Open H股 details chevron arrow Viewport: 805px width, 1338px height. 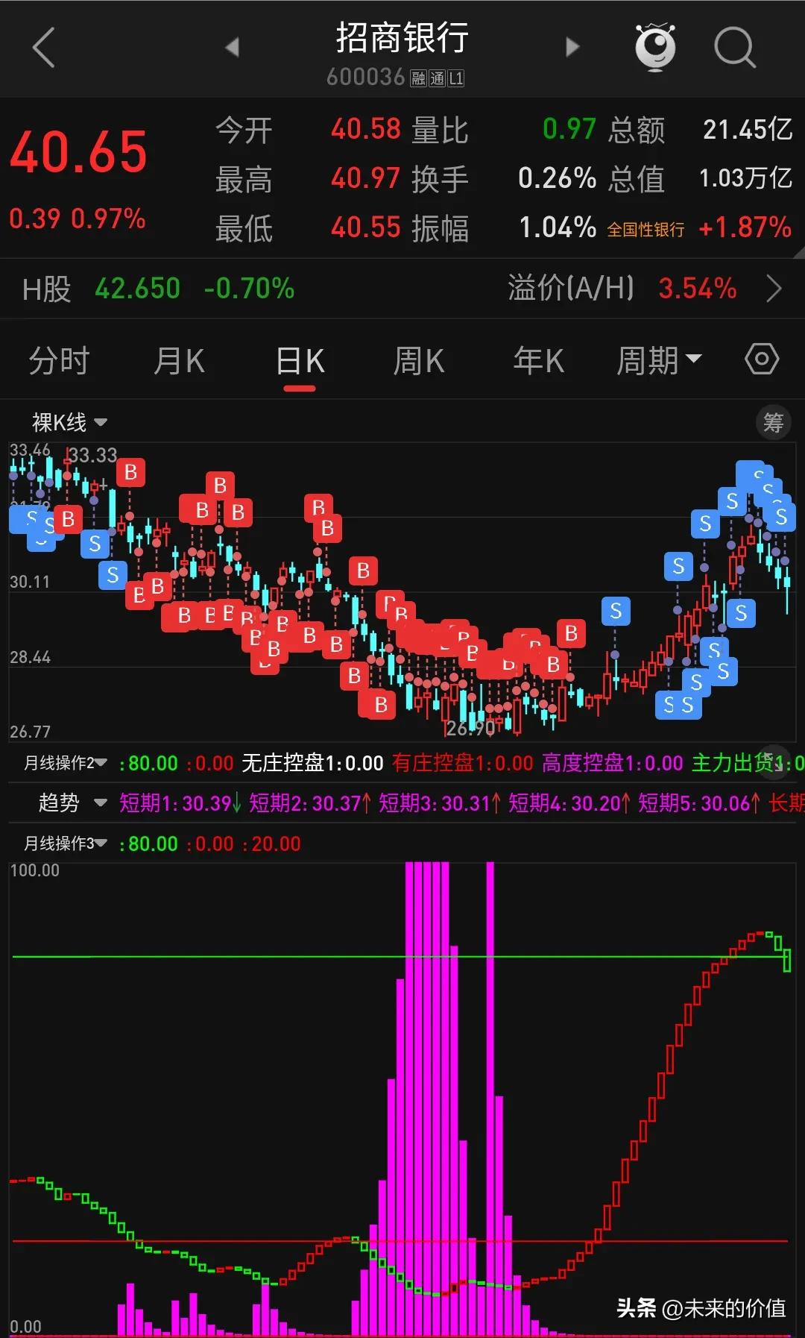(774, 289)
